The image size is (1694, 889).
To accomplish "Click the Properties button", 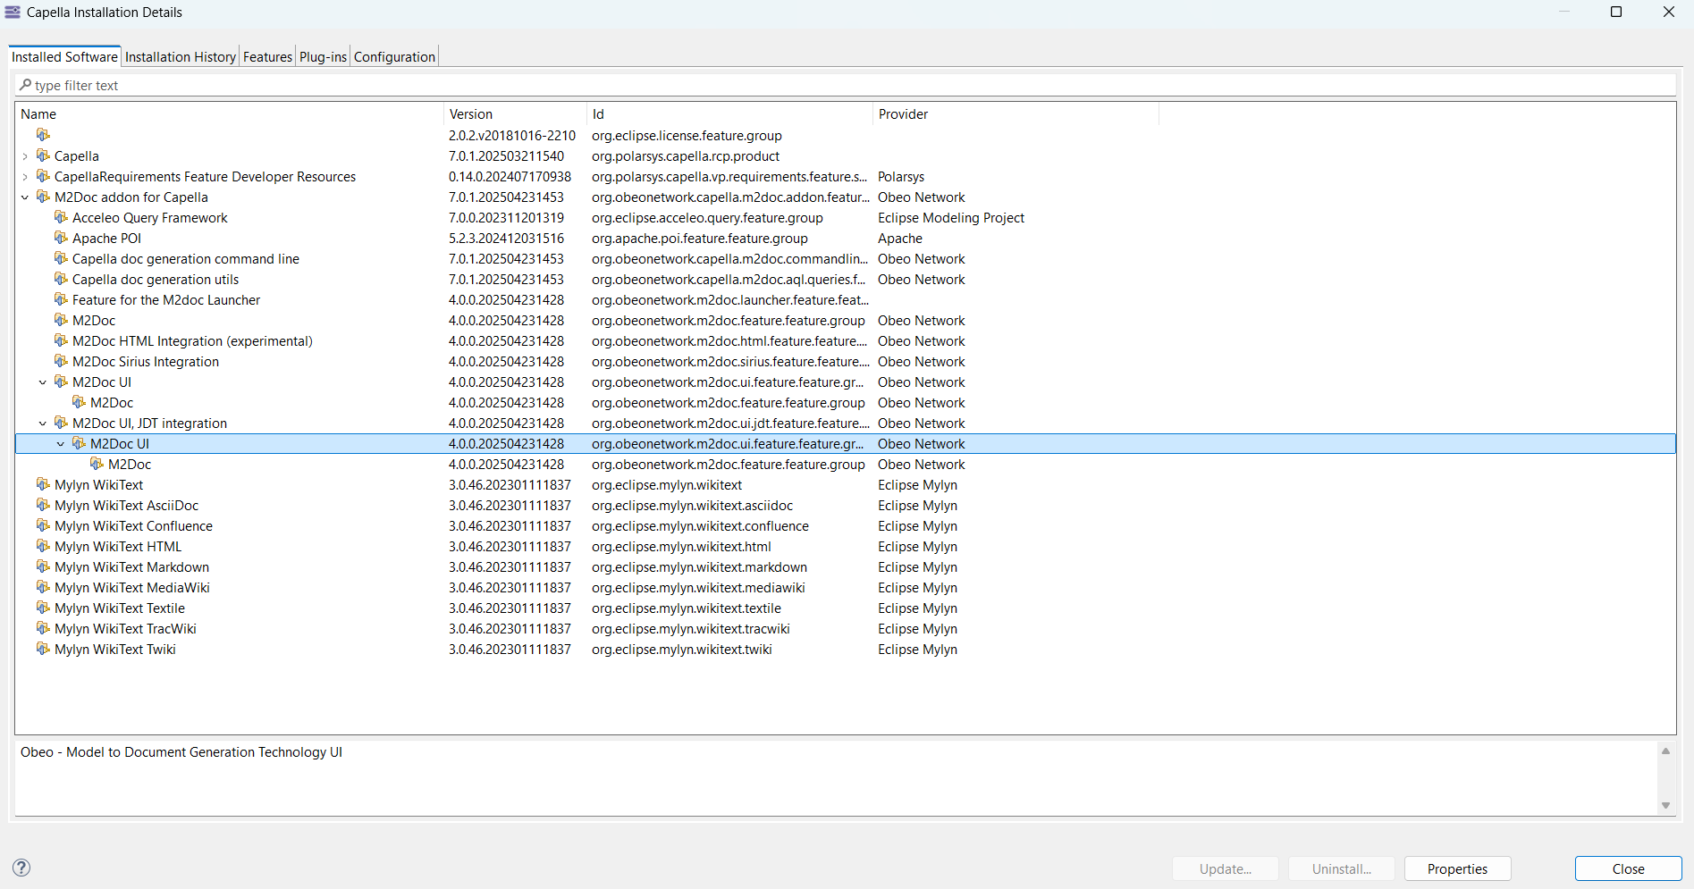I will 1457,868.
